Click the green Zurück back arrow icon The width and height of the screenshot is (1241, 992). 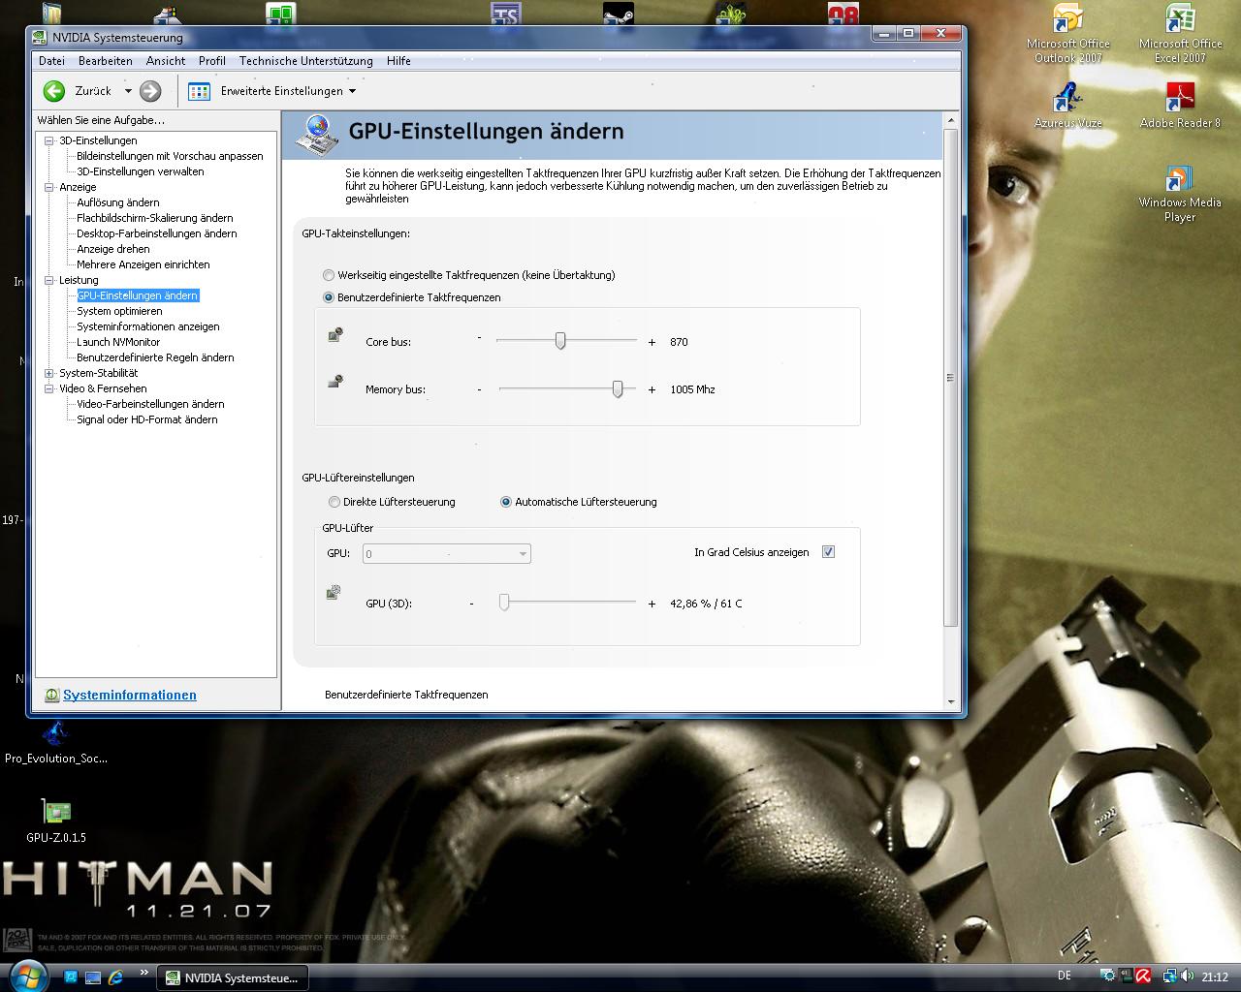click(53, 91)
